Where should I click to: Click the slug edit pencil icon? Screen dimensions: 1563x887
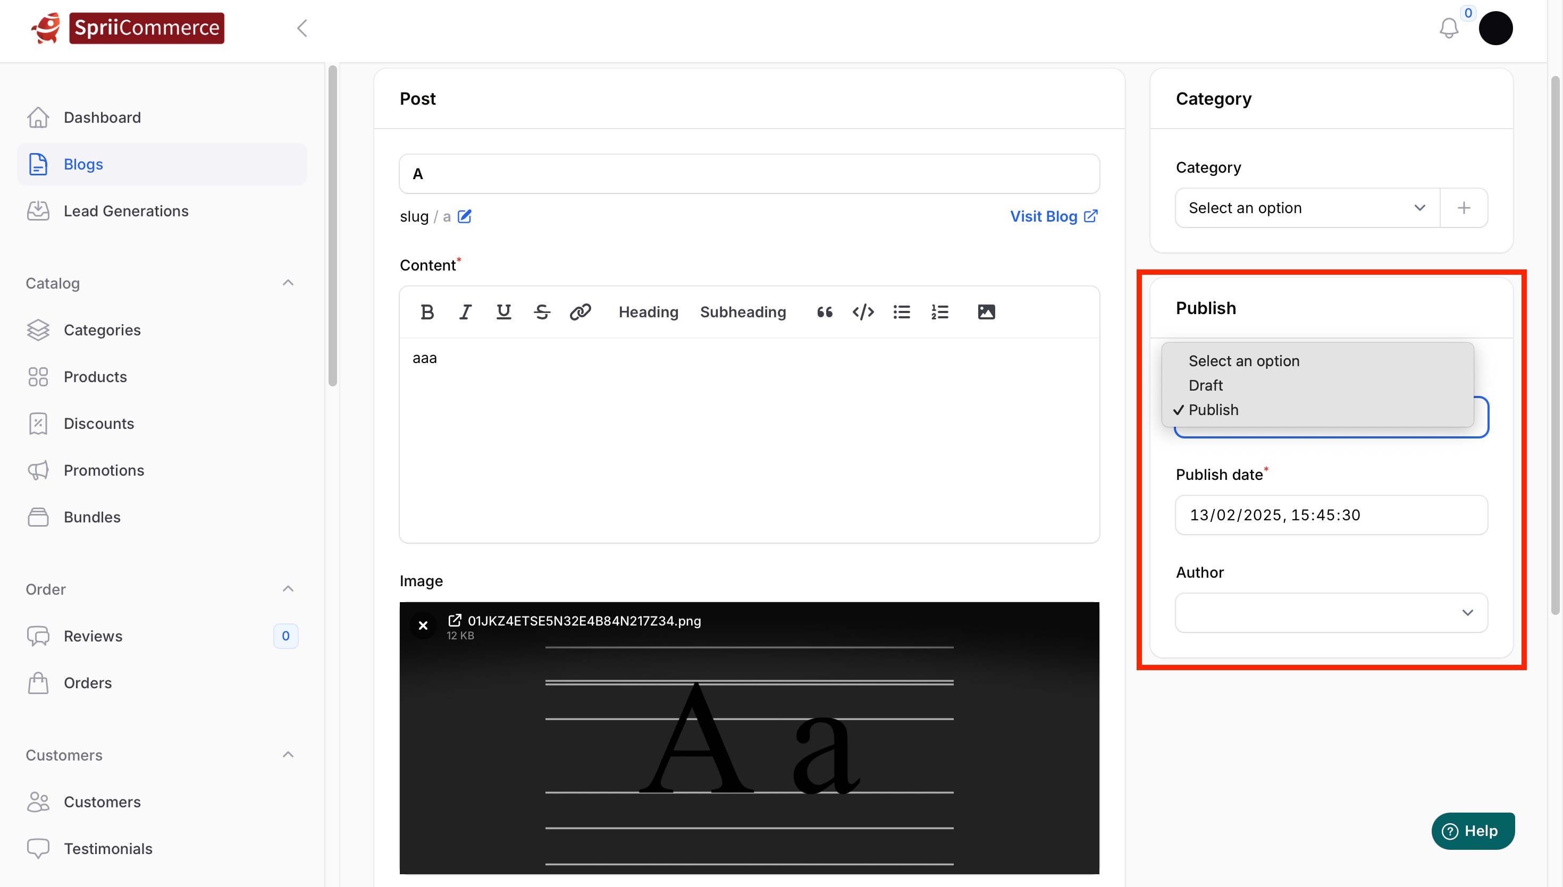[464, 216]
